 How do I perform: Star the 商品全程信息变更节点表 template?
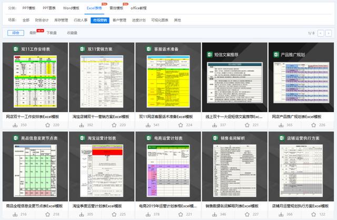pyautogui.click(x=48, y=214)
